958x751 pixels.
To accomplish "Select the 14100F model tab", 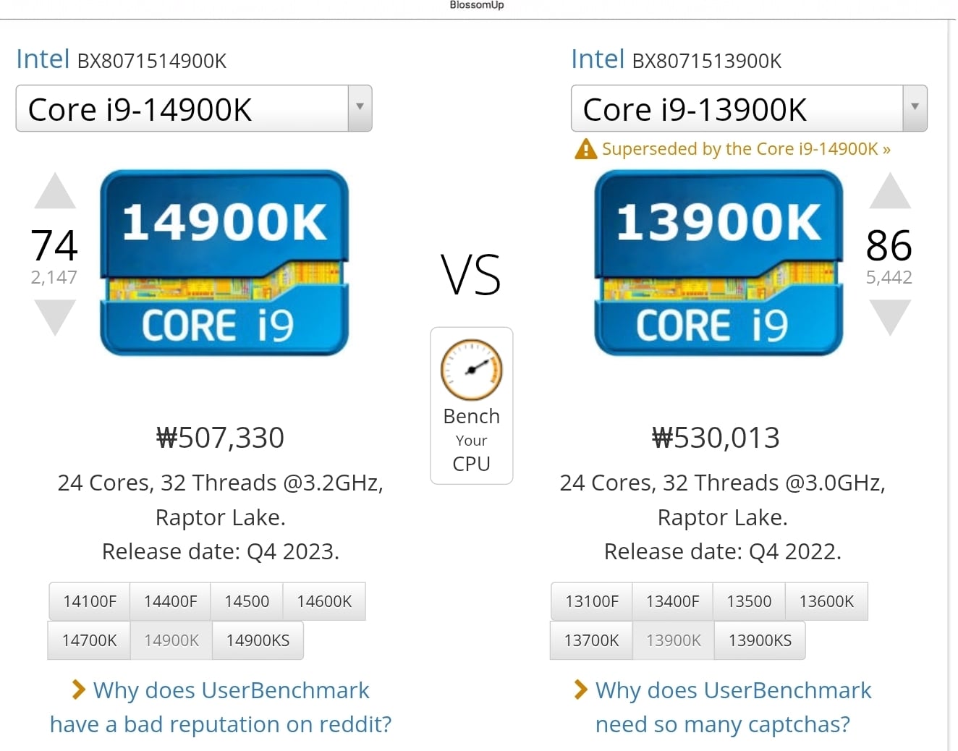I will tap(90, 601).
